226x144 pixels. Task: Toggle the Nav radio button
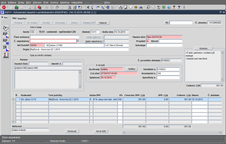2,18
